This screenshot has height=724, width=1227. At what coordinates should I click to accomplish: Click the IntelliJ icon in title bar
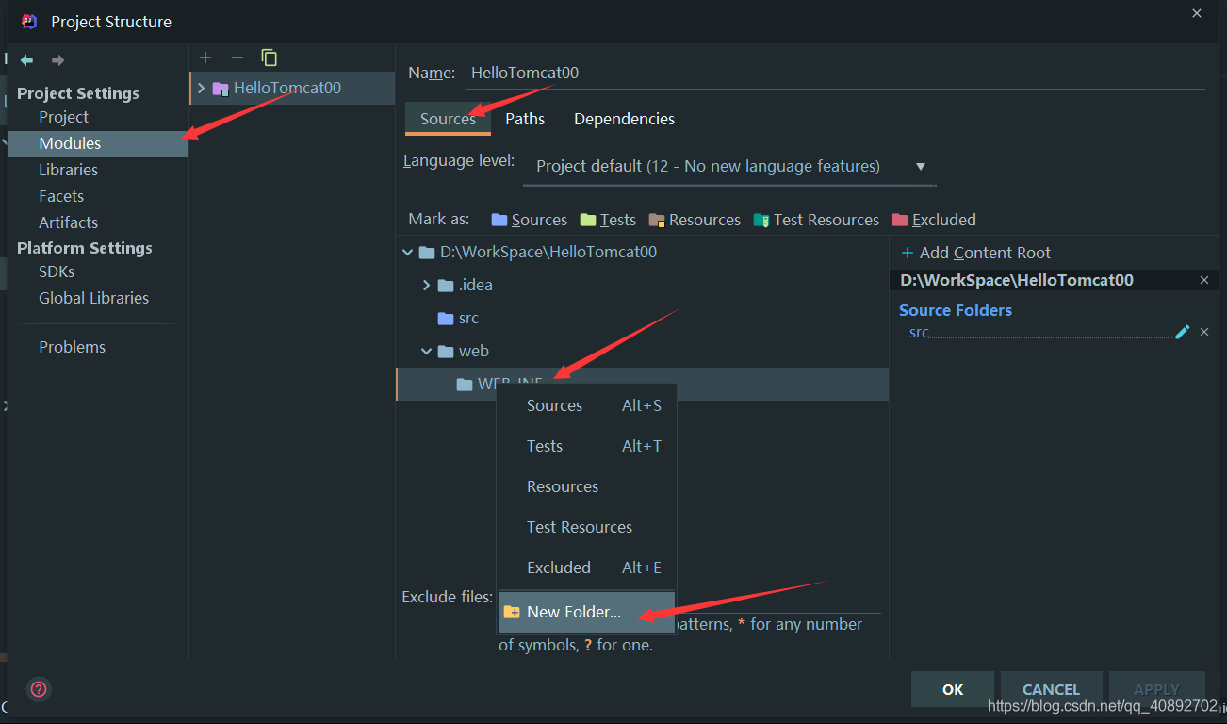[29, 21]
